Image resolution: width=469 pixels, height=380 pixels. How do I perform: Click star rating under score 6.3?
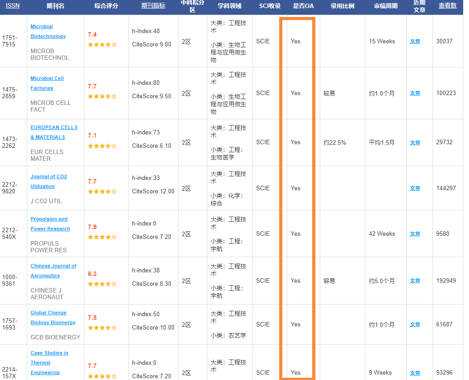coord(102,284)
